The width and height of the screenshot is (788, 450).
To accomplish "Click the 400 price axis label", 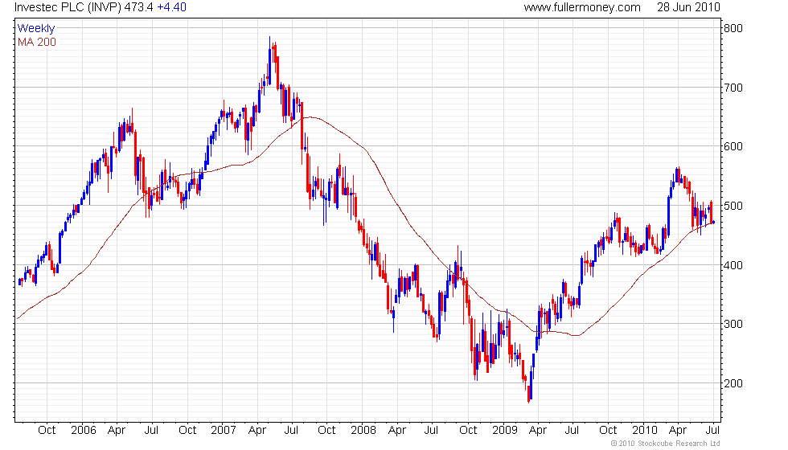I will (x=733, y=265).
